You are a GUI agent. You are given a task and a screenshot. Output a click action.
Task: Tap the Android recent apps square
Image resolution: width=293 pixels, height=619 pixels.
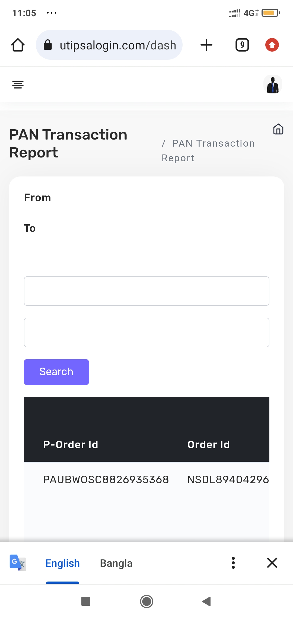[86, 601]
